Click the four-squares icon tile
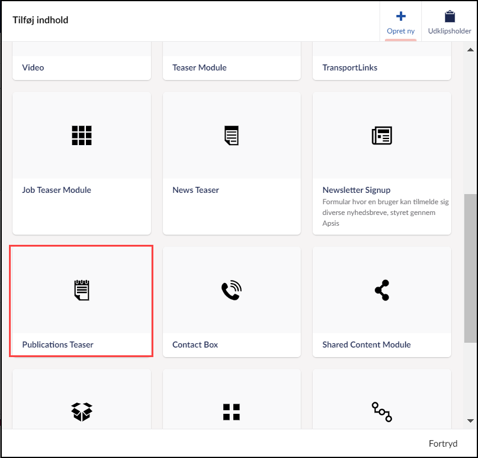This screenshot has height=458, width=478. [232, 411]
